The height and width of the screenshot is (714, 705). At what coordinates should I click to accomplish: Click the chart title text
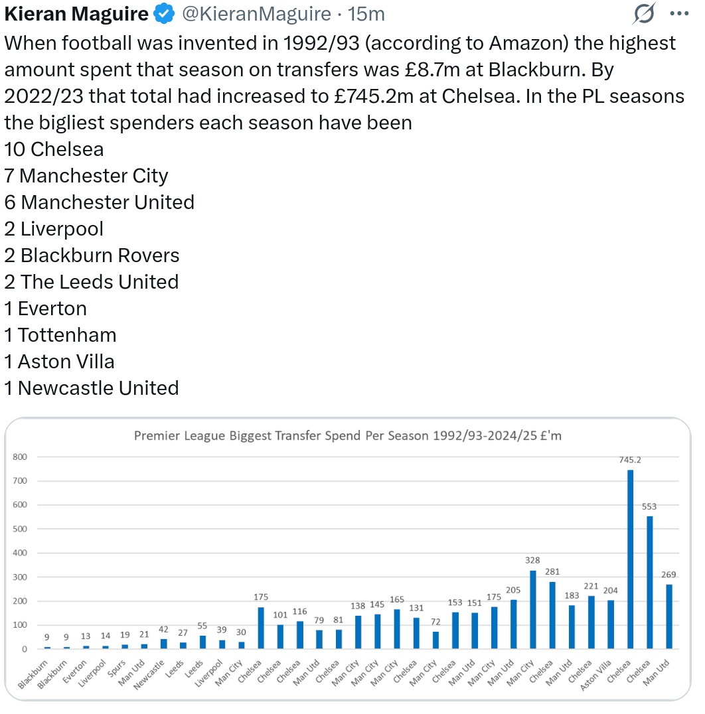pyautogui.click(x=349, y=436)
